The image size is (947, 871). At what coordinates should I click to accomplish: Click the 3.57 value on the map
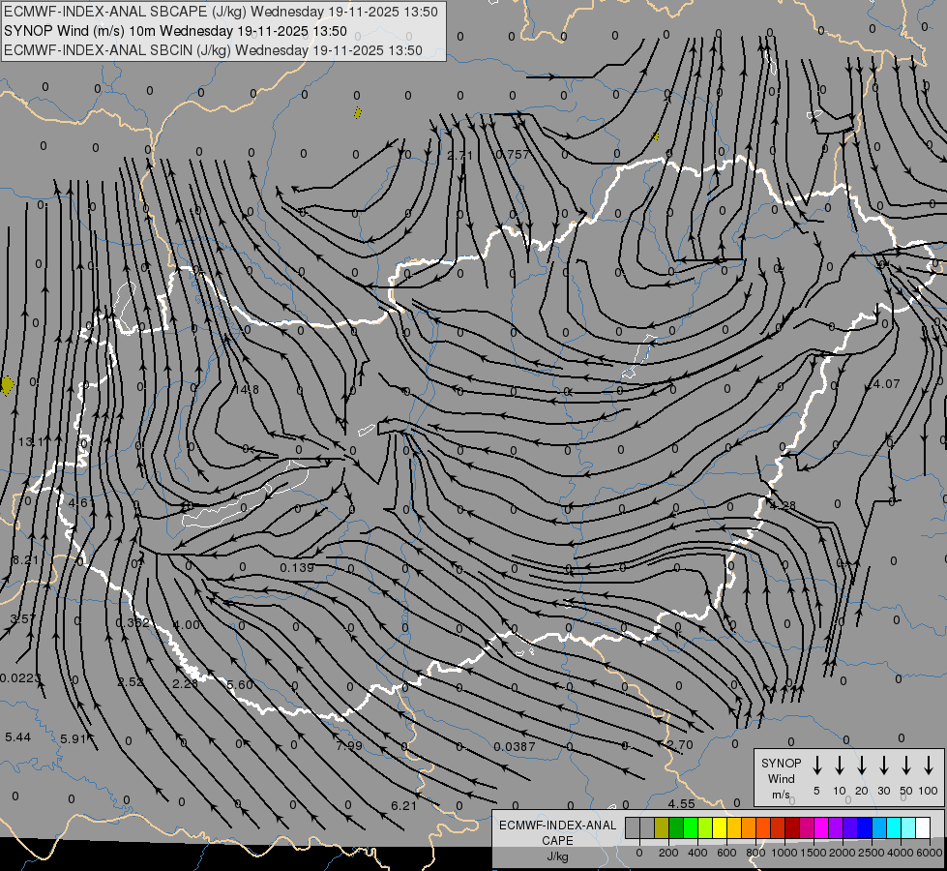coord(23,619)
